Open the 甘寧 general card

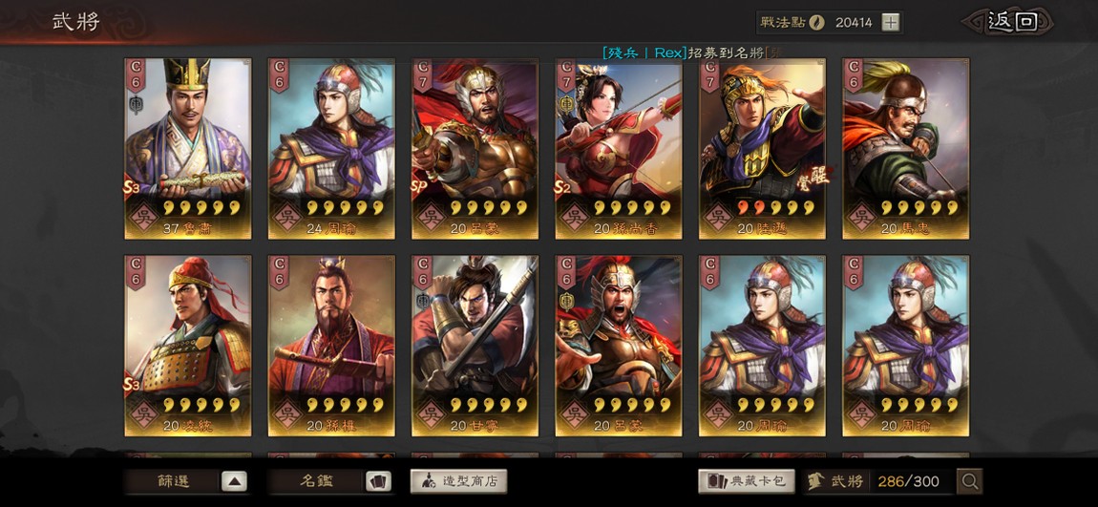(x=475, y=346)
